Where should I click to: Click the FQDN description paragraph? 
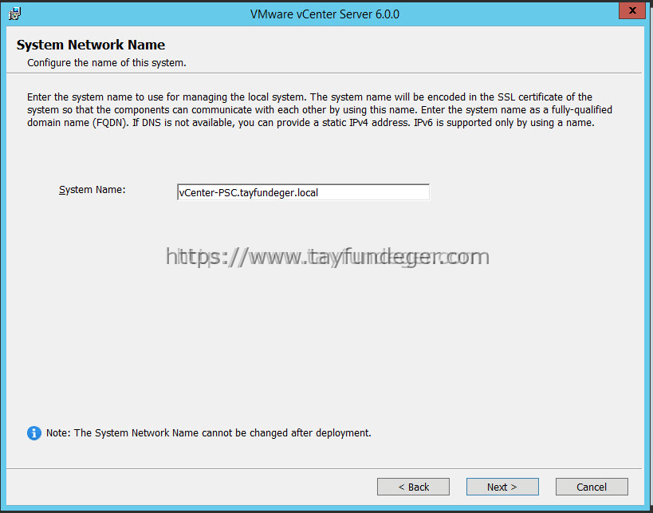click(x=320, y=110)
